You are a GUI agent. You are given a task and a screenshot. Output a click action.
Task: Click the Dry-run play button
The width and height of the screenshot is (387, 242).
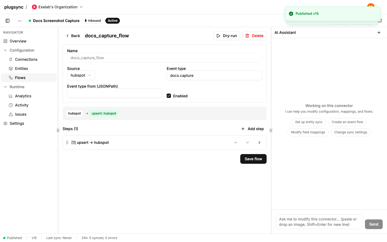tap(227, 36)
